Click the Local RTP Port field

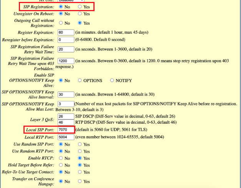[x=66, y=137]
